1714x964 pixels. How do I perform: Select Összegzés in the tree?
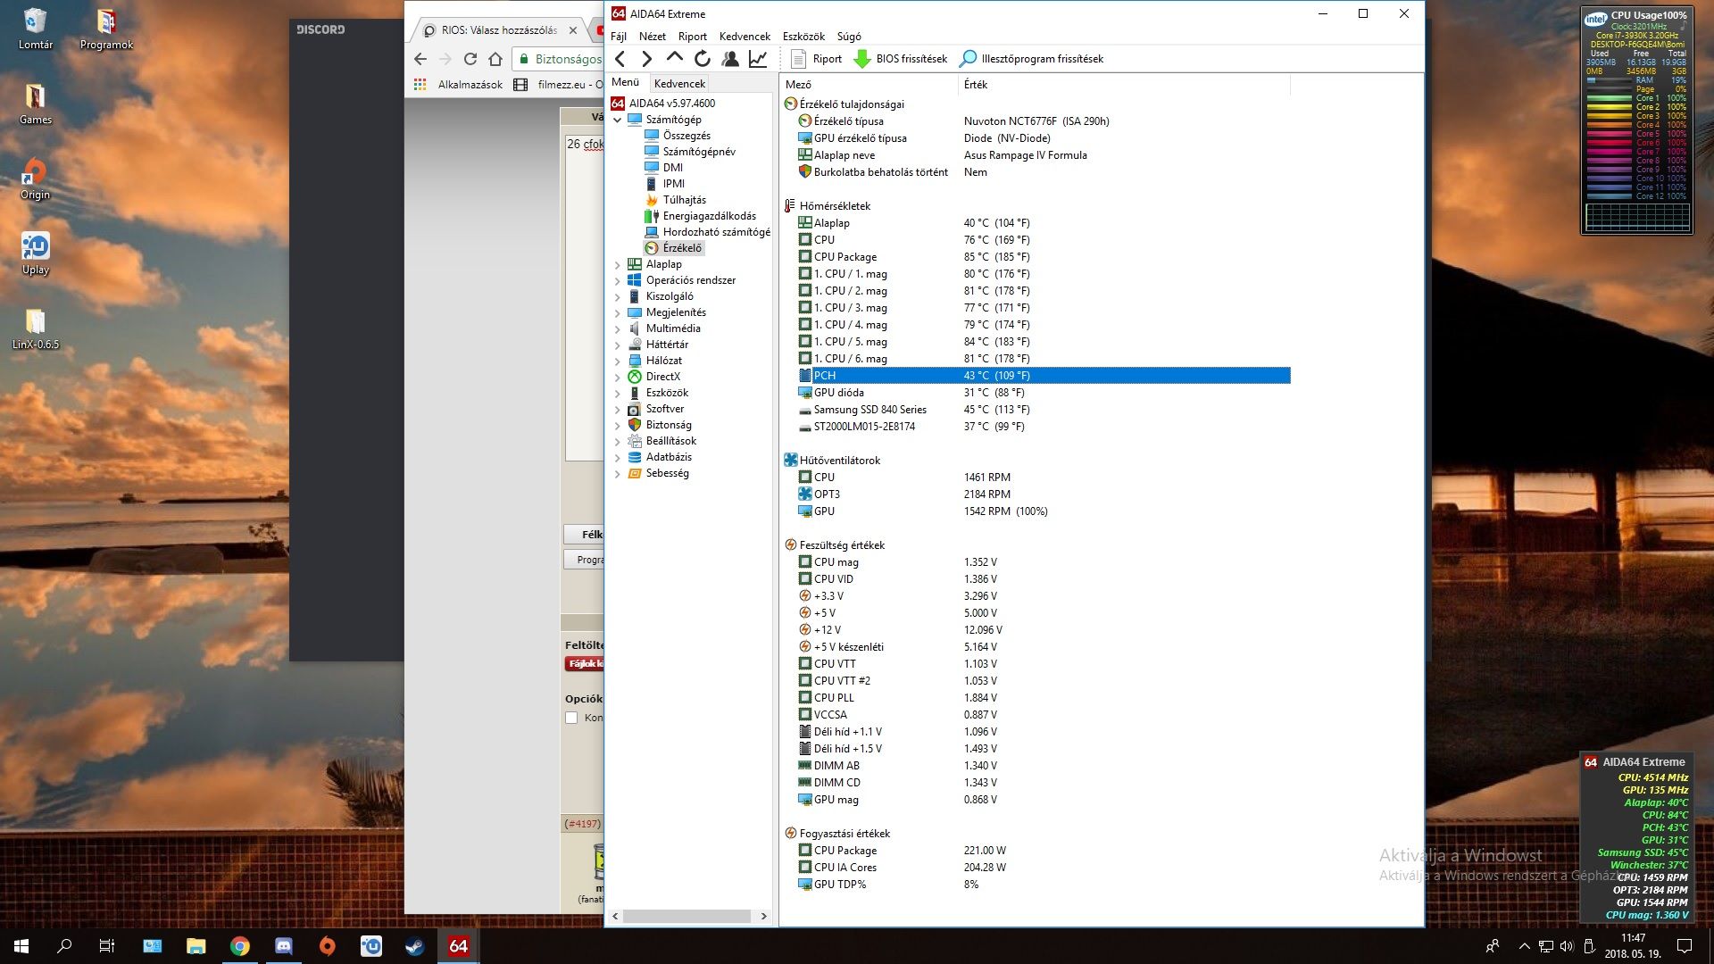[x=686, y=136]
